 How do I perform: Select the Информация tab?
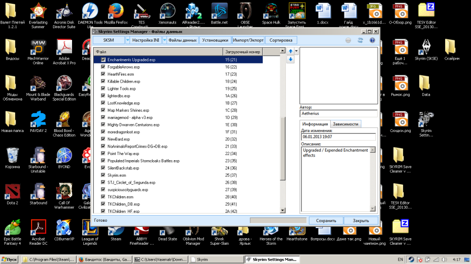coord(315,124)
